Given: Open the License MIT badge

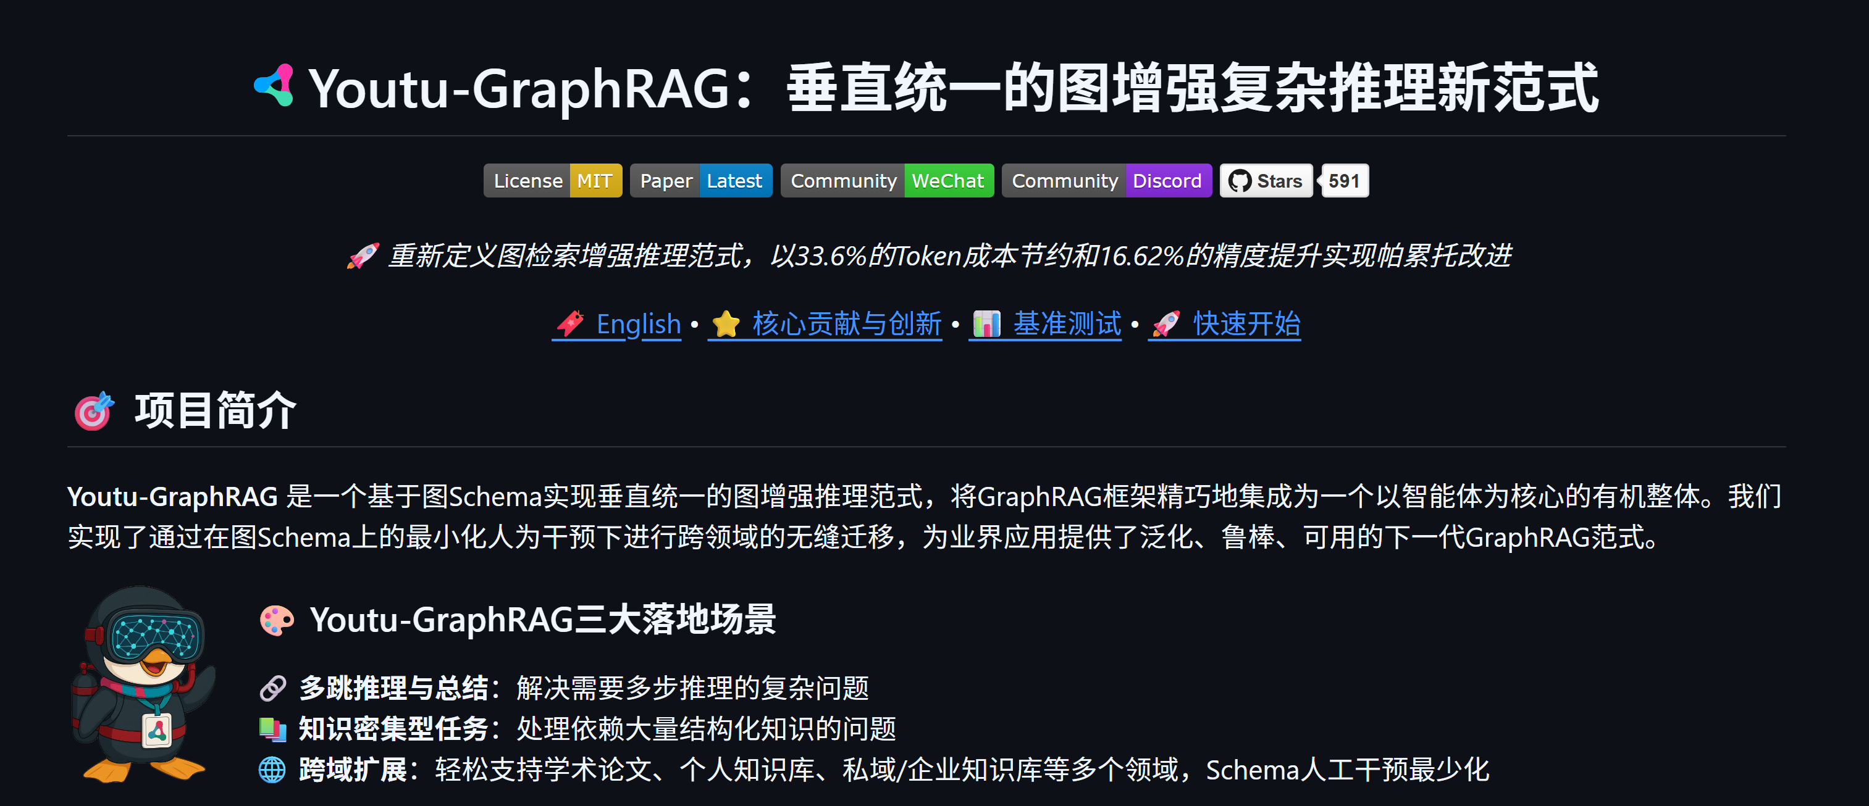Looking at the screenshot, I should click(552, 180).
